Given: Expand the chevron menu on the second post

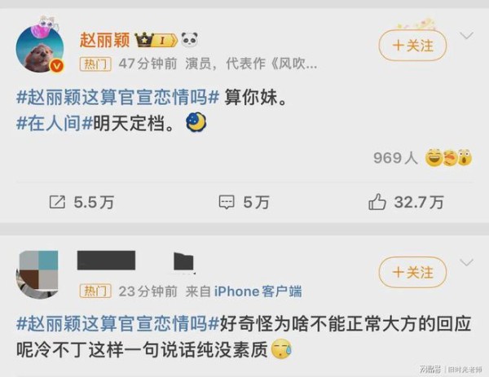Looking at the screenshot, I should click(x=467, y=262).
